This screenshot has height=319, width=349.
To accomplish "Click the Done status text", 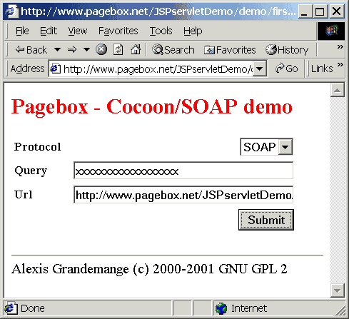I will pos(33,308).
